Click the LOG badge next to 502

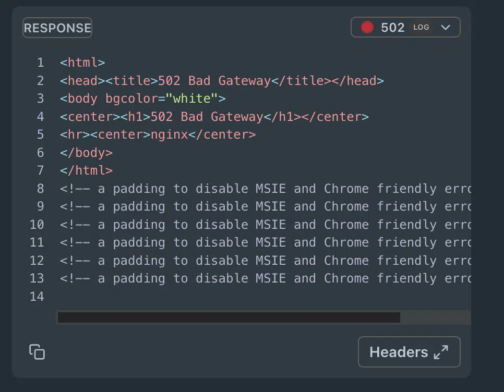(421, 27)
